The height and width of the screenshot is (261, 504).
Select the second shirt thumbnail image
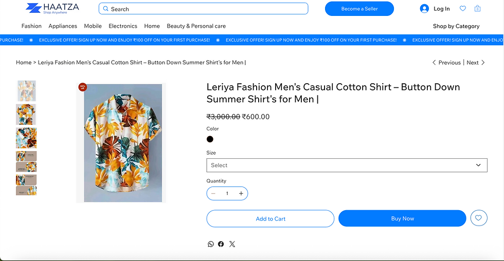[26, 114]
